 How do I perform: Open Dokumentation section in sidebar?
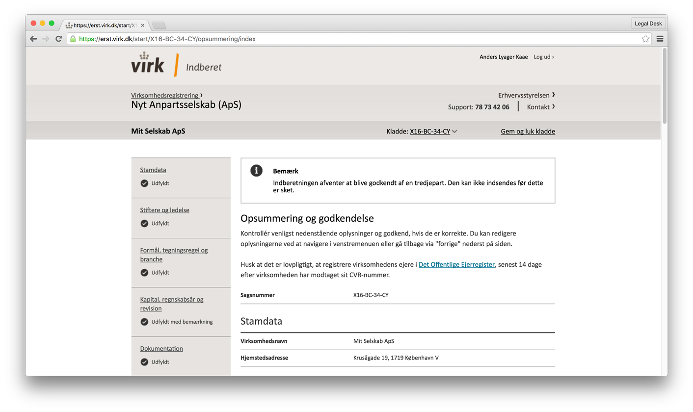tap(161, 349)
